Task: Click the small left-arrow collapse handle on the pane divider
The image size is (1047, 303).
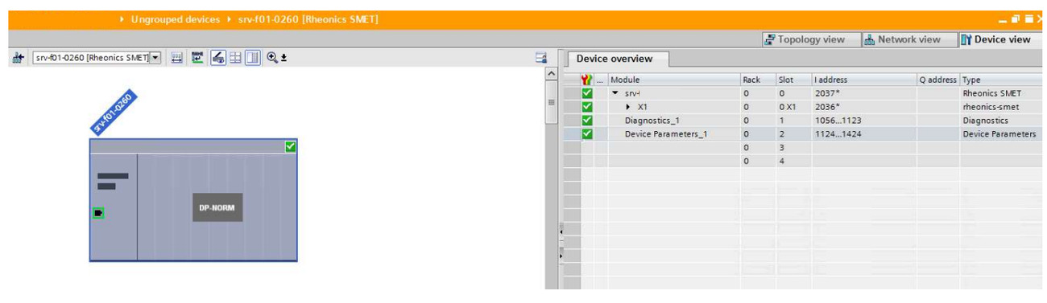Action: point(561,232)
